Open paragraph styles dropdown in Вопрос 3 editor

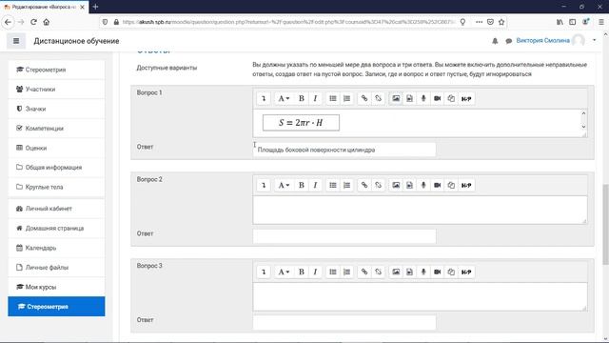pyautogui.click(x=284, y=272)
